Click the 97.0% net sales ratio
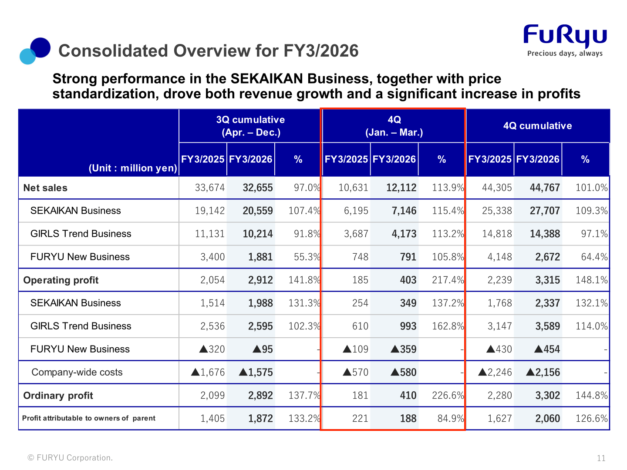Screen dimensions: 627x470 [x=307, y=188]
